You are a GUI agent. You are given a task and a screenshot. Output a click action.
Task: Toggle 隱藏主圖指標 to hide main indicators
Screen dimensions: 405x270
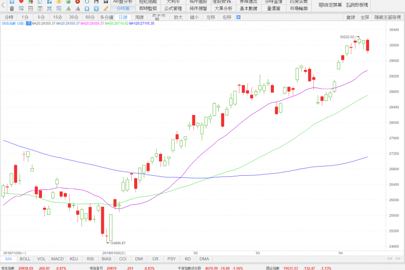[x=388, y=17]
